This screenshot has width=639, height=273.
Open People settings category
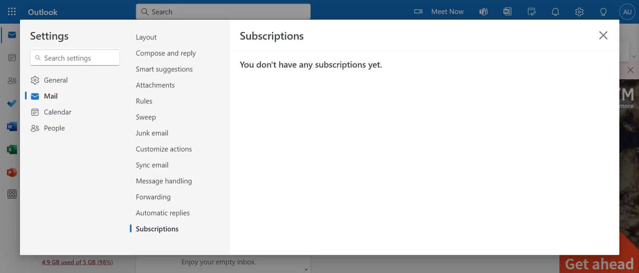click(54, 128)
